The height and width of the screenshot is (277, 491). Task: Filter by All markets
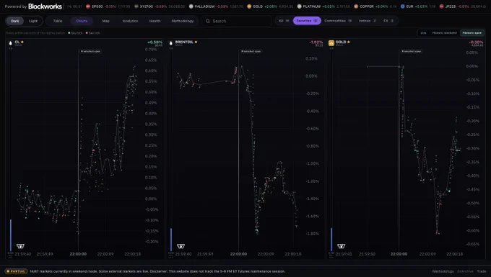[284, 21]
